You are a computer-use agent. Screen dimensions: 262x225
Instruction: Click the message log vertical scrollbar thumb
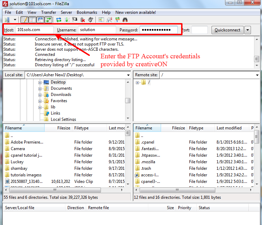257,59
